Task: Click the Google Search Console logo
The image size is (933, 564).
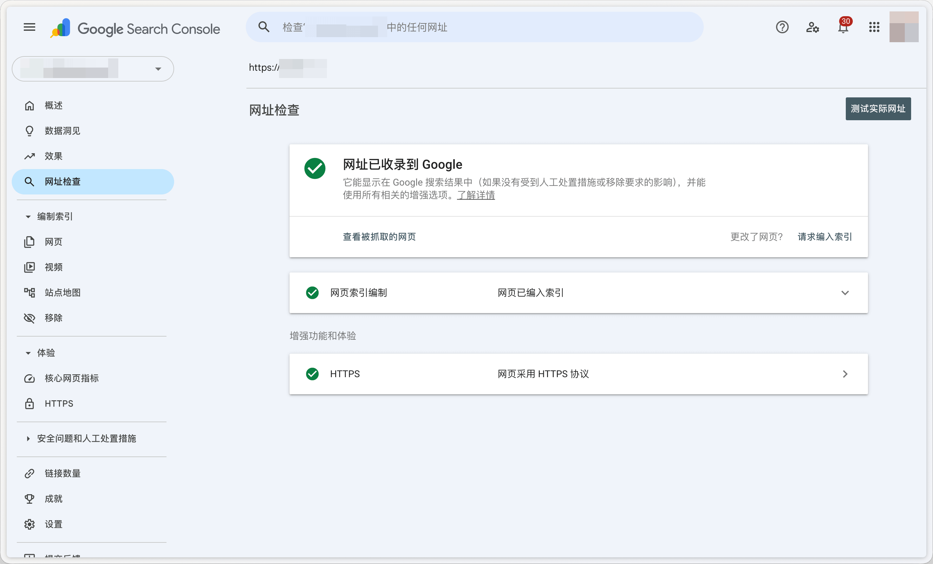Action: (135, 29)
